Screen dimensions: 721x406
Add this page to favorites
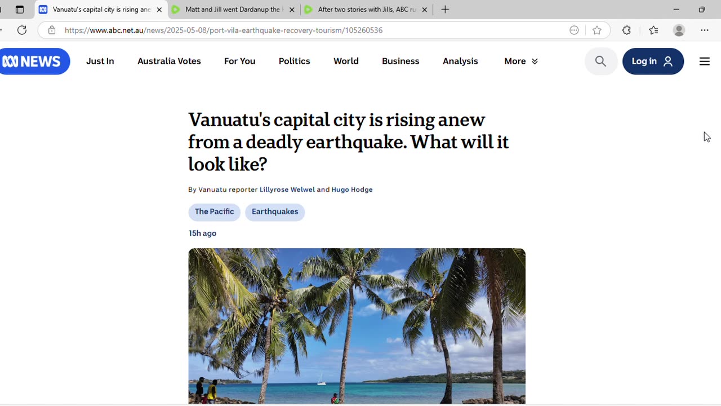[x=597, y=30]
